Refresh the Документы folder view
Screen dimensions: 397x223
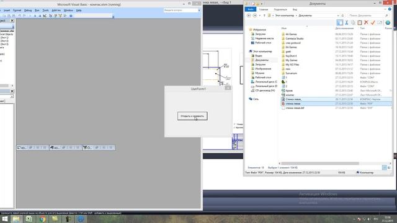click(343, 15)
